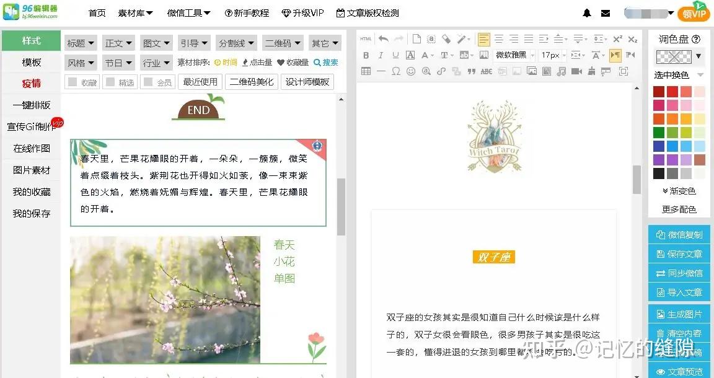Insert music into the article
The height and width of the screenshot is (378, 714).
coord(562,71)
